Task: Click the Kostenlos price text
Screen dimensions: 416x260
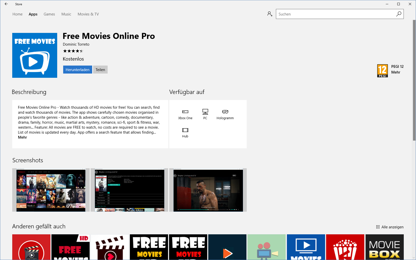Action: (73, 59)
